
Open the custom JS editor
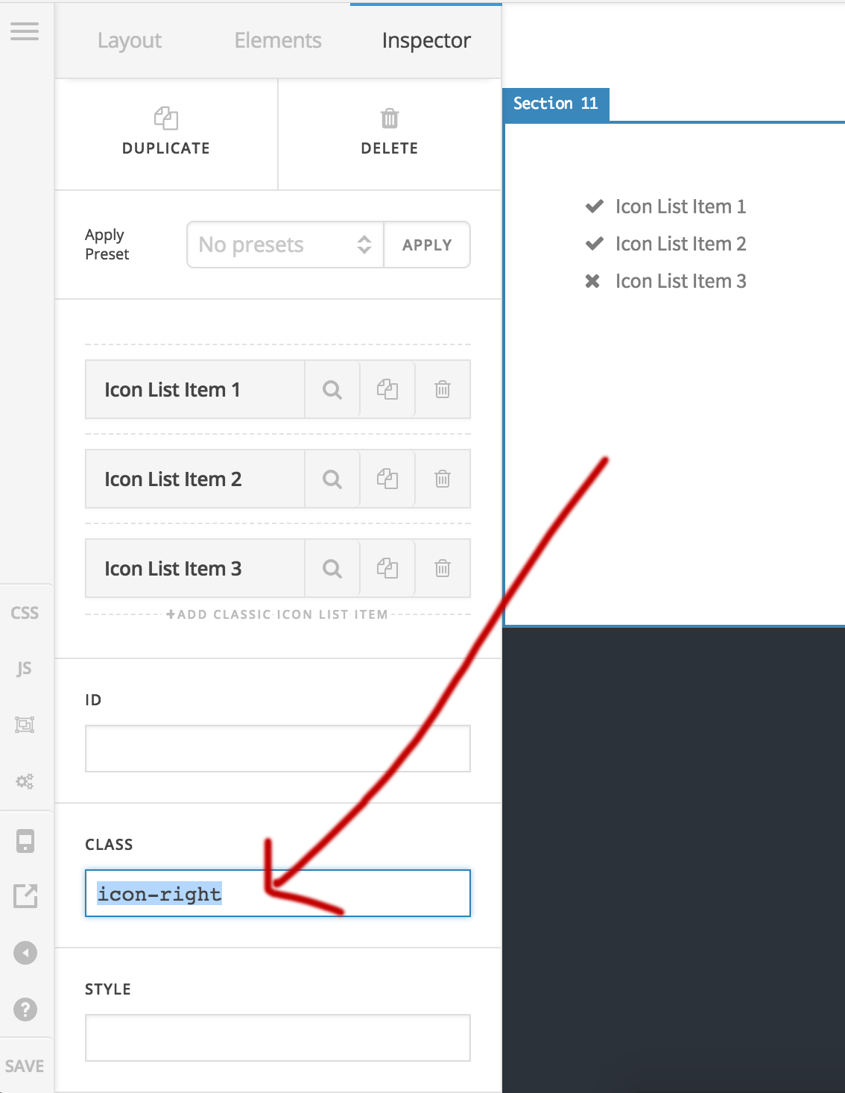pyautogui.click(x=25, y=669)
